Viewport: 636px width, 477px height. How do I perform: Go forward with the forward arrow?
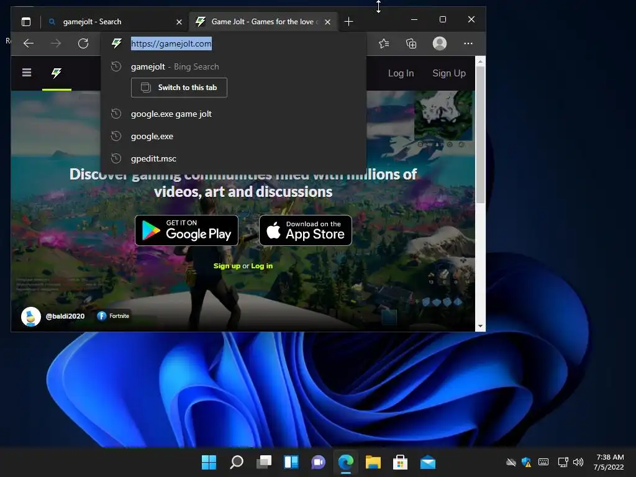coord(56,43)
